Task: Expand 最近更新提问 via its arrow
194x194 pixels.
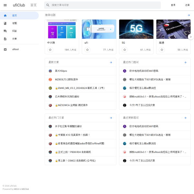Action: [185, 118]
